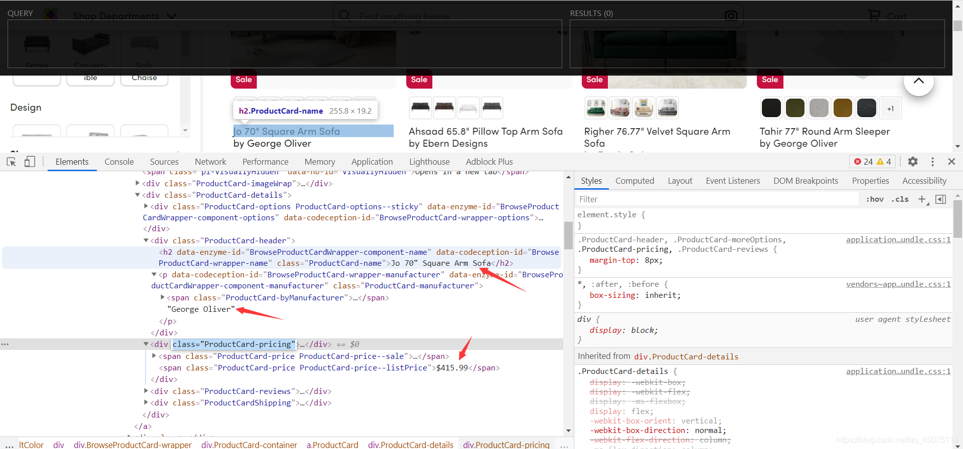Click the search magnifier icon
The image size is (963, 449).
click(345, 16)
